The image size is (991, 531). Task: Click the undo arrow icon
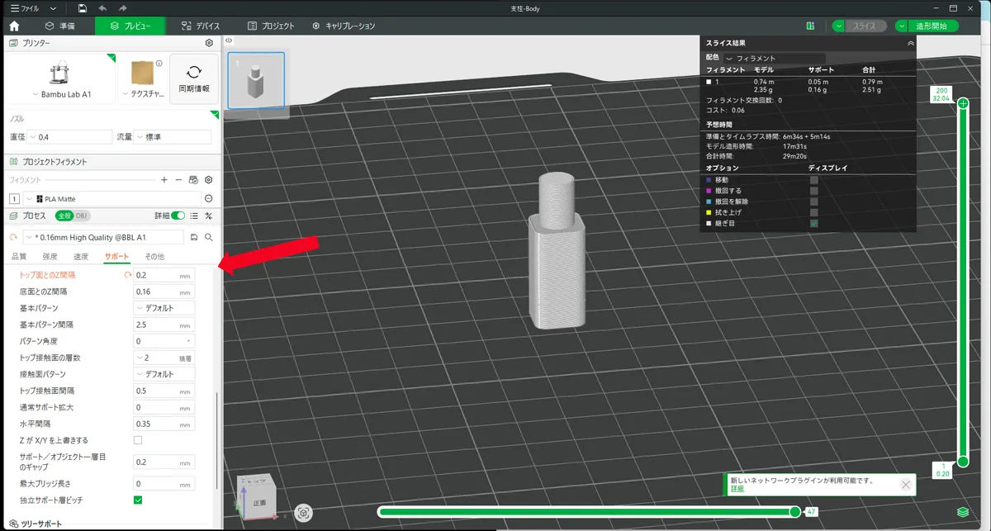tap(102, 7)
